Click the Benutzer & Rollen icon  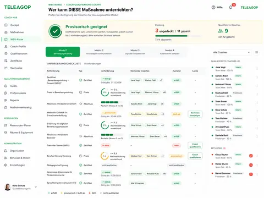tap(5, 158)
